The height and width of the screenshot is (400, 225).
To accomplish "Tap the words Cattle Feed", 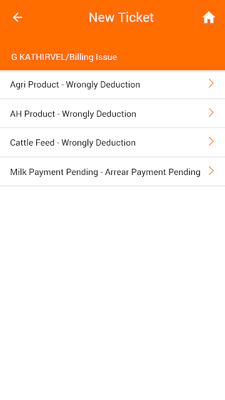I will (32, 142).
